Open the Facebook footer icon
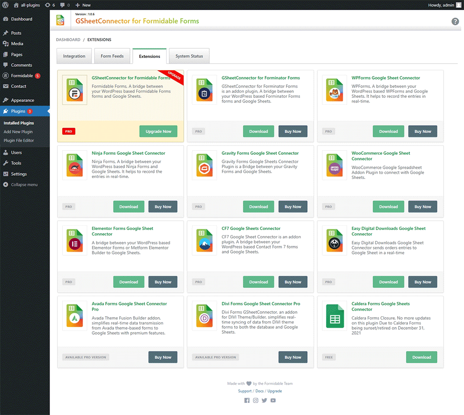Viewport: 464px width, 415px height. (247, 400)
